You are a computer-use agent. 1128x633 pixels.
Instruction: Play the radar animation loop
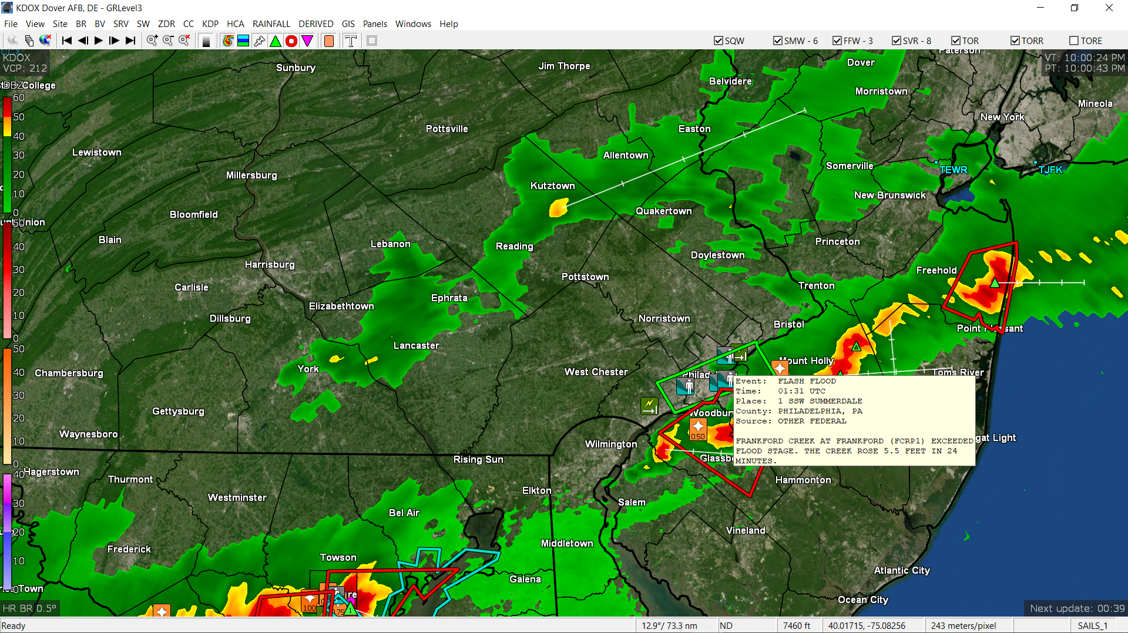pyautogui.click(x=99, y=41)
